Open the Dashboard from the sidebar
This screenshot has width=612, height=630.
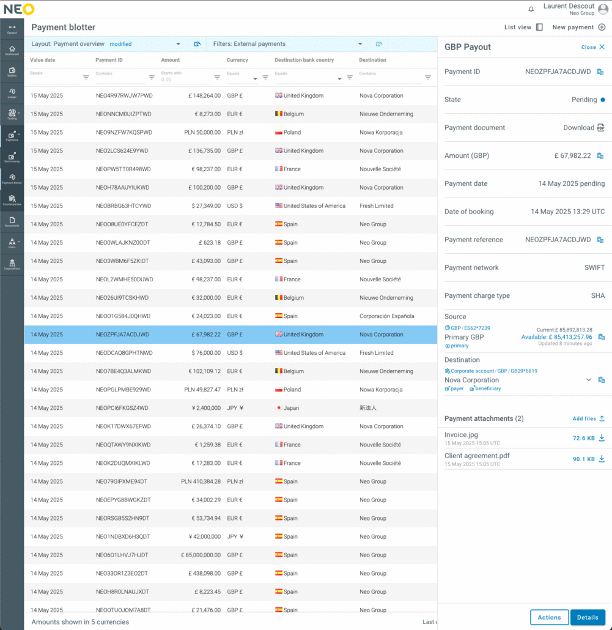pyautogui.click(x=12, y=50)
